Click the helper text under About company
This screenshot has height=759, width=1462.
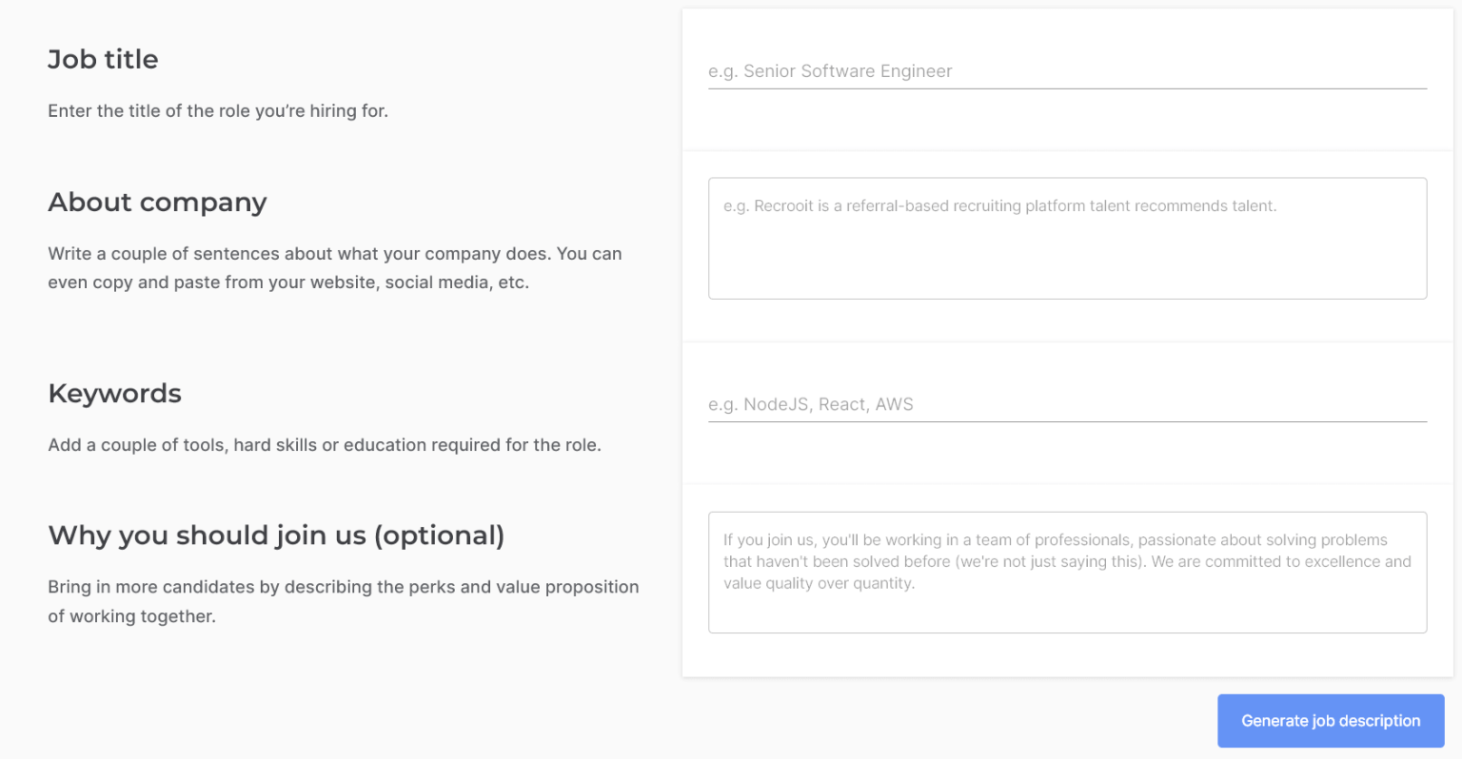click(x=335, y=267)
